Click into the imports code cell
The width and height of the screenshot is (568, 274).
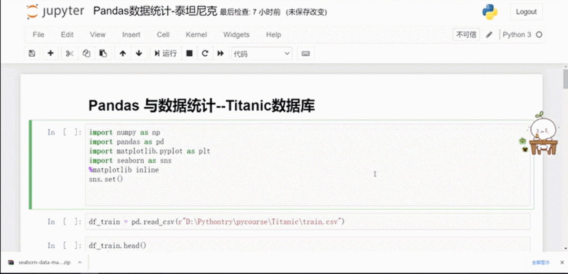tap(307, 165)
